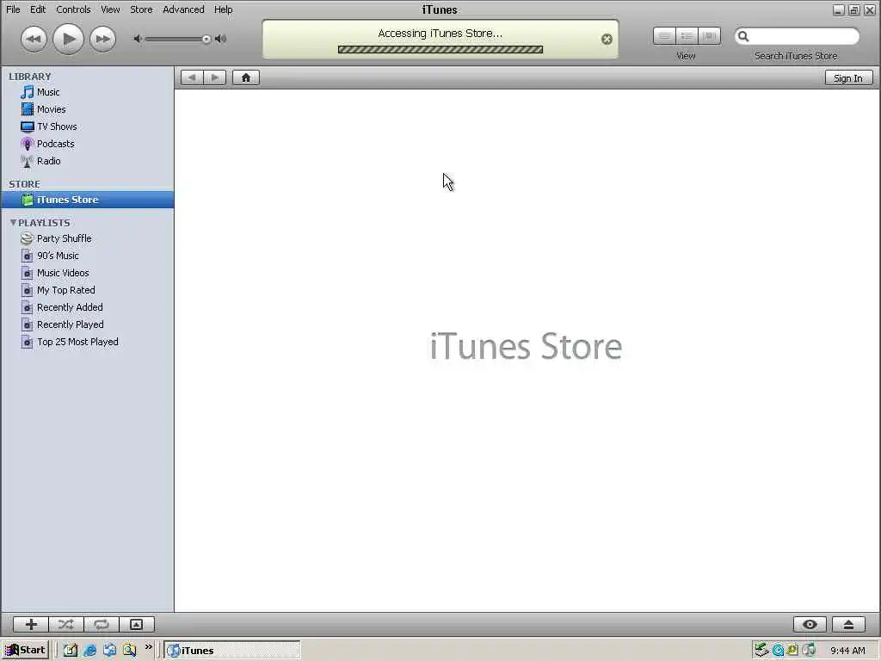This screenshot has width=881, height=661.
Task: Open the Edit menu
Action: pos(38,9)
